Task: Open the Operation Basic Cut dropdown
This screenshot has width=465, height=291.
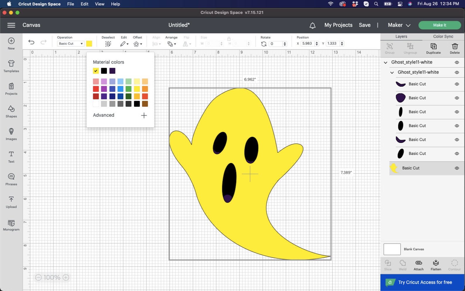Action: pos(71,44)
